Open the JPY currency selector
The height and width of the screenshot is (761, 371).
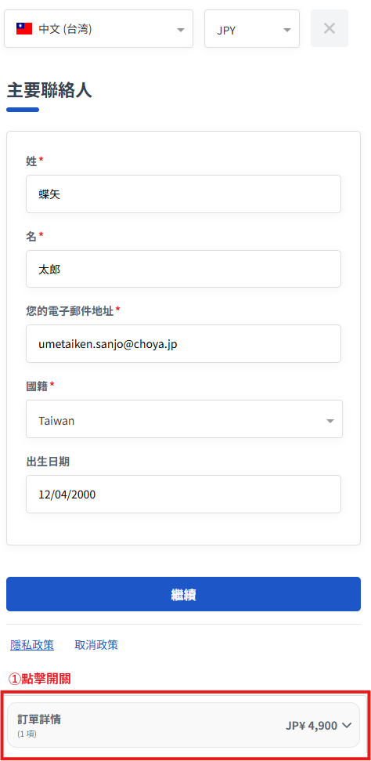[252, 29]
